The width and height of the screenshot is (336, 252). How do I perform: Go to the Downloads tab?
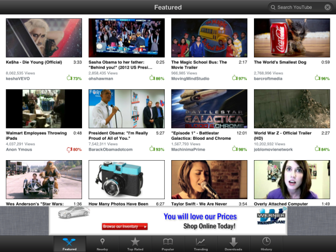click(x=234, y=244)
